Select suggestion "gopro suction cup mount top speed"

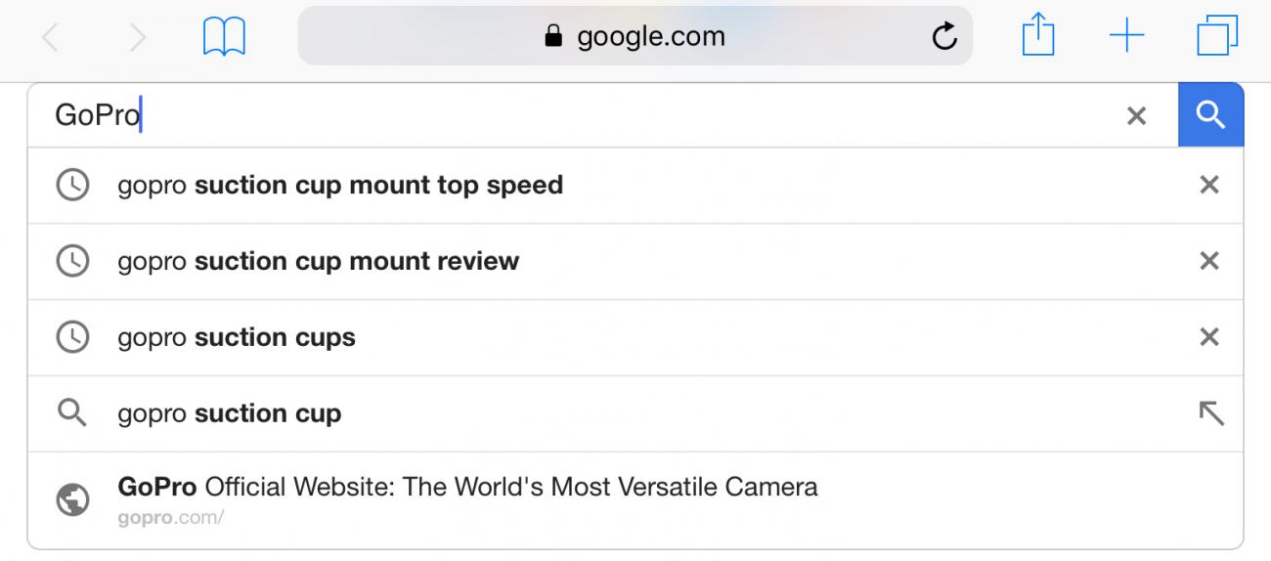click(340, 185)
